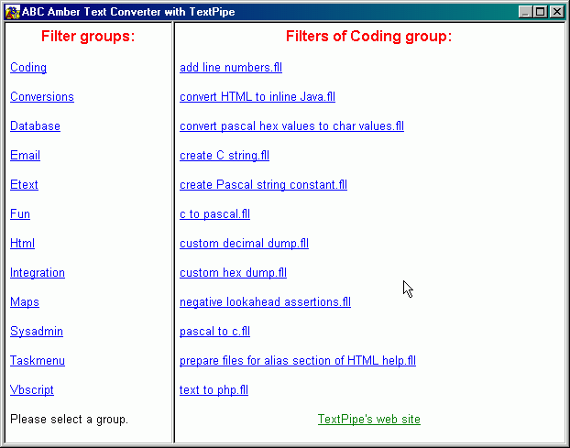
Task: Open add line numbers.fll filter
Action: (231, 68)
